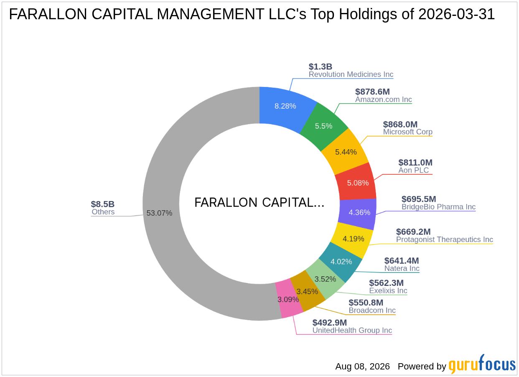
Task: Click the 'Powered by' text
Action: click(422, 367)
